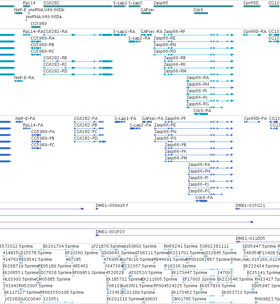The height and width of the screenshot is (304, 280).
Task: Open the EK223434.5prime EST label
Action: click(261, 266)
